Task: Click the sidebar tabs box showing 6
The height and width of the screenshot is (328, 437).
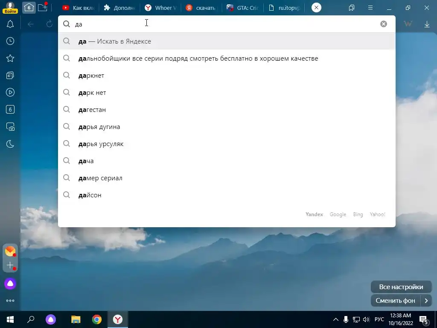Action: pos(10,109)
